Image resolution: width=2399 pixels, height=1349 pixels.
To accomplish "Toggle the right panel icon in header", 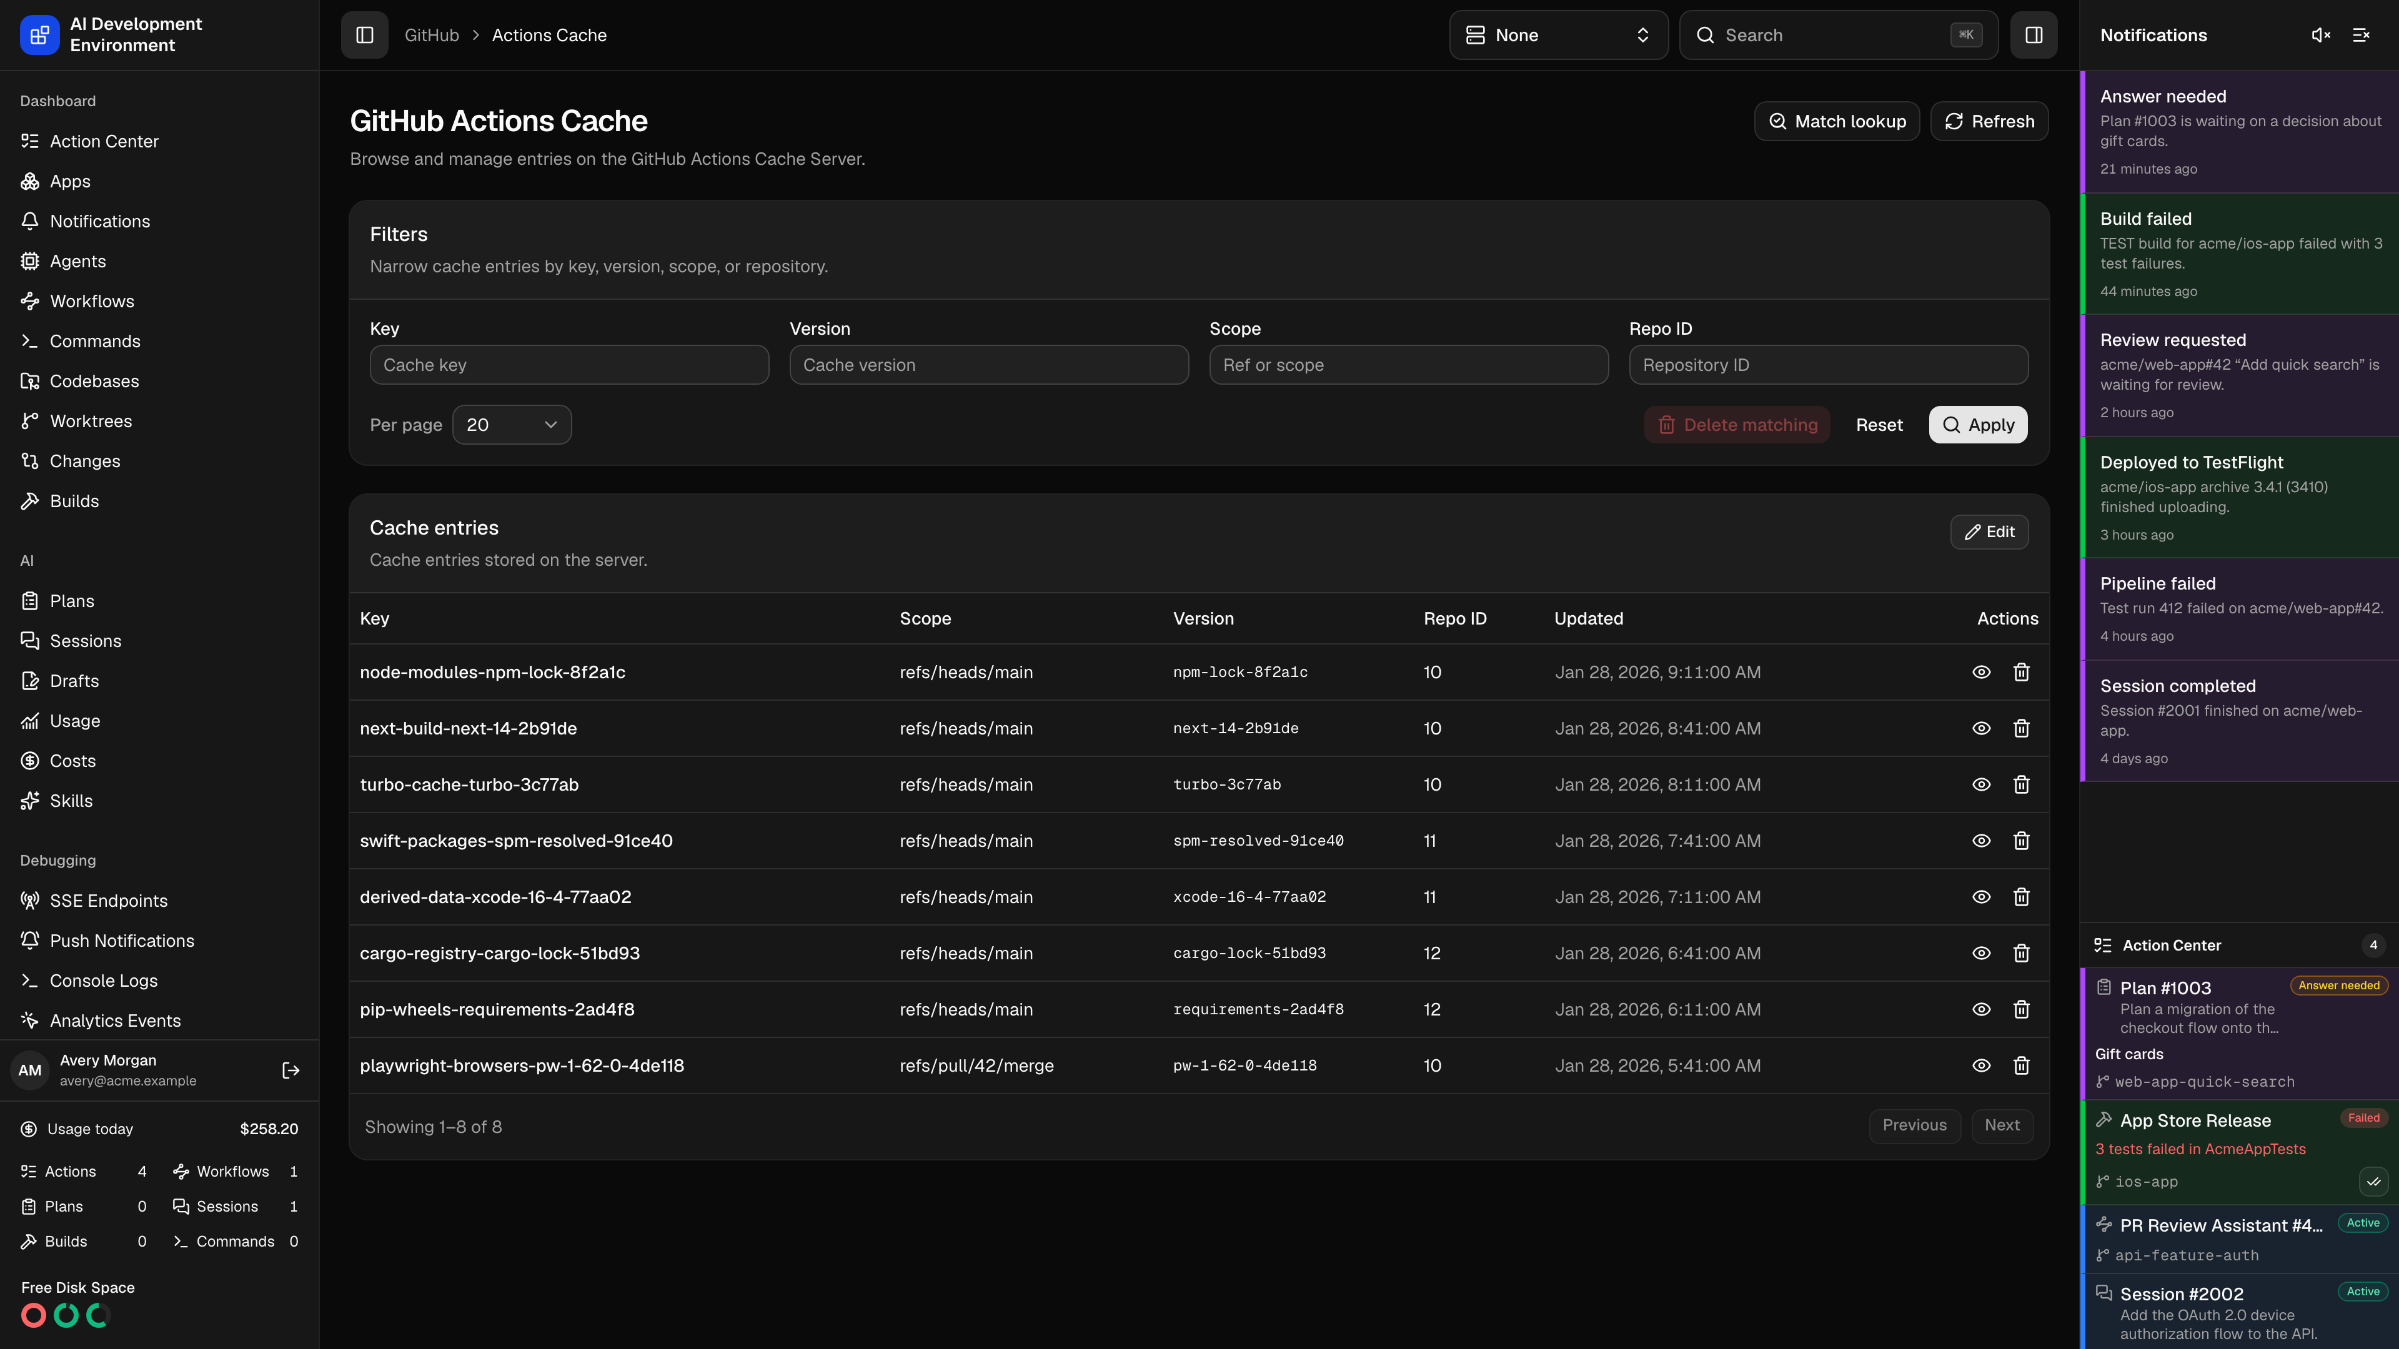I will (x=2033, y=36).
